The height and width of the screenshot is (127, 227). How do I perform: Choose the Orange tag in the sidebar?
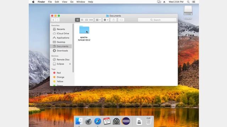[x=61, y=77]
